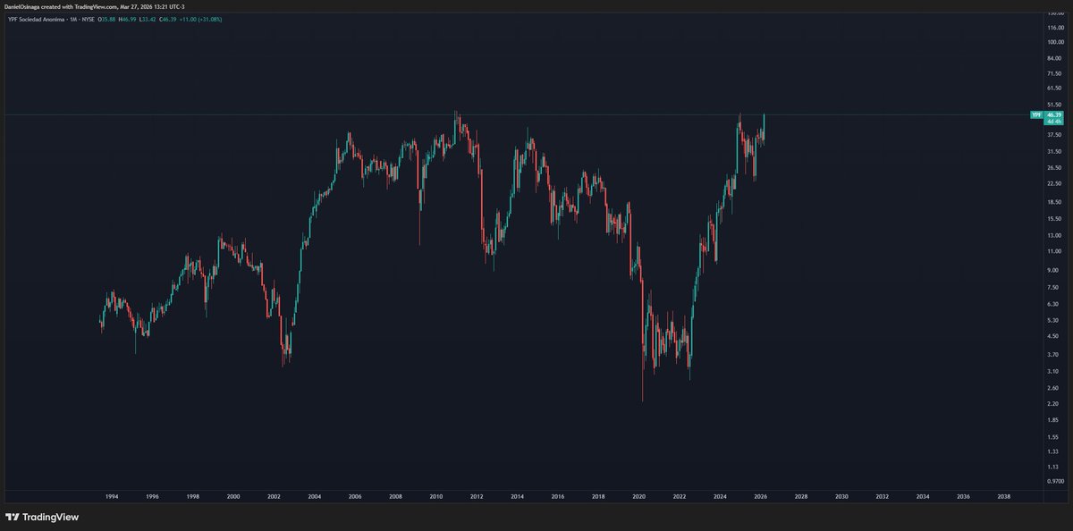Click the 2008 label on the time axis
Screen dimensions: 1073x531
pyautogui.click(x=395, y=496)
